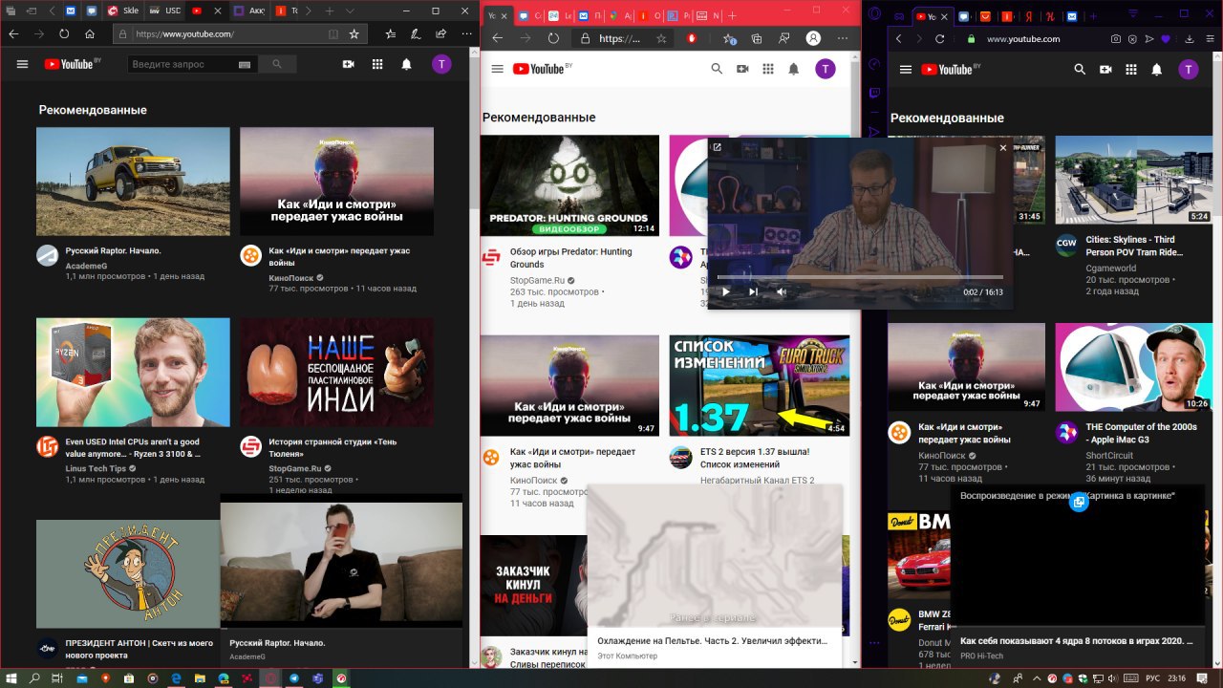This screenshot has height=688, width=1223.
Task: Switch to the 'Skle' tab in left Edge
Action: click(124, 11)
